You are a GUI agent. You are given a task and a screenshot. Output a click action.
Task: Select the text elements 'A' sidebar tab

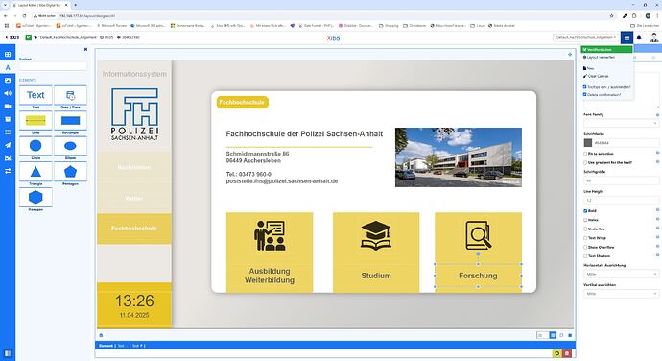pos(8,67)
